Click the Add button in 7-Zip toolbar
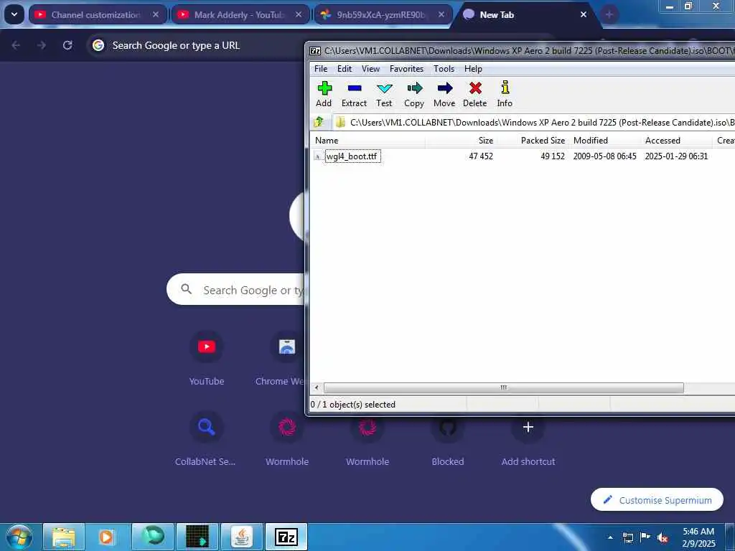The image size is (735, 551). [x=324, y=94]
